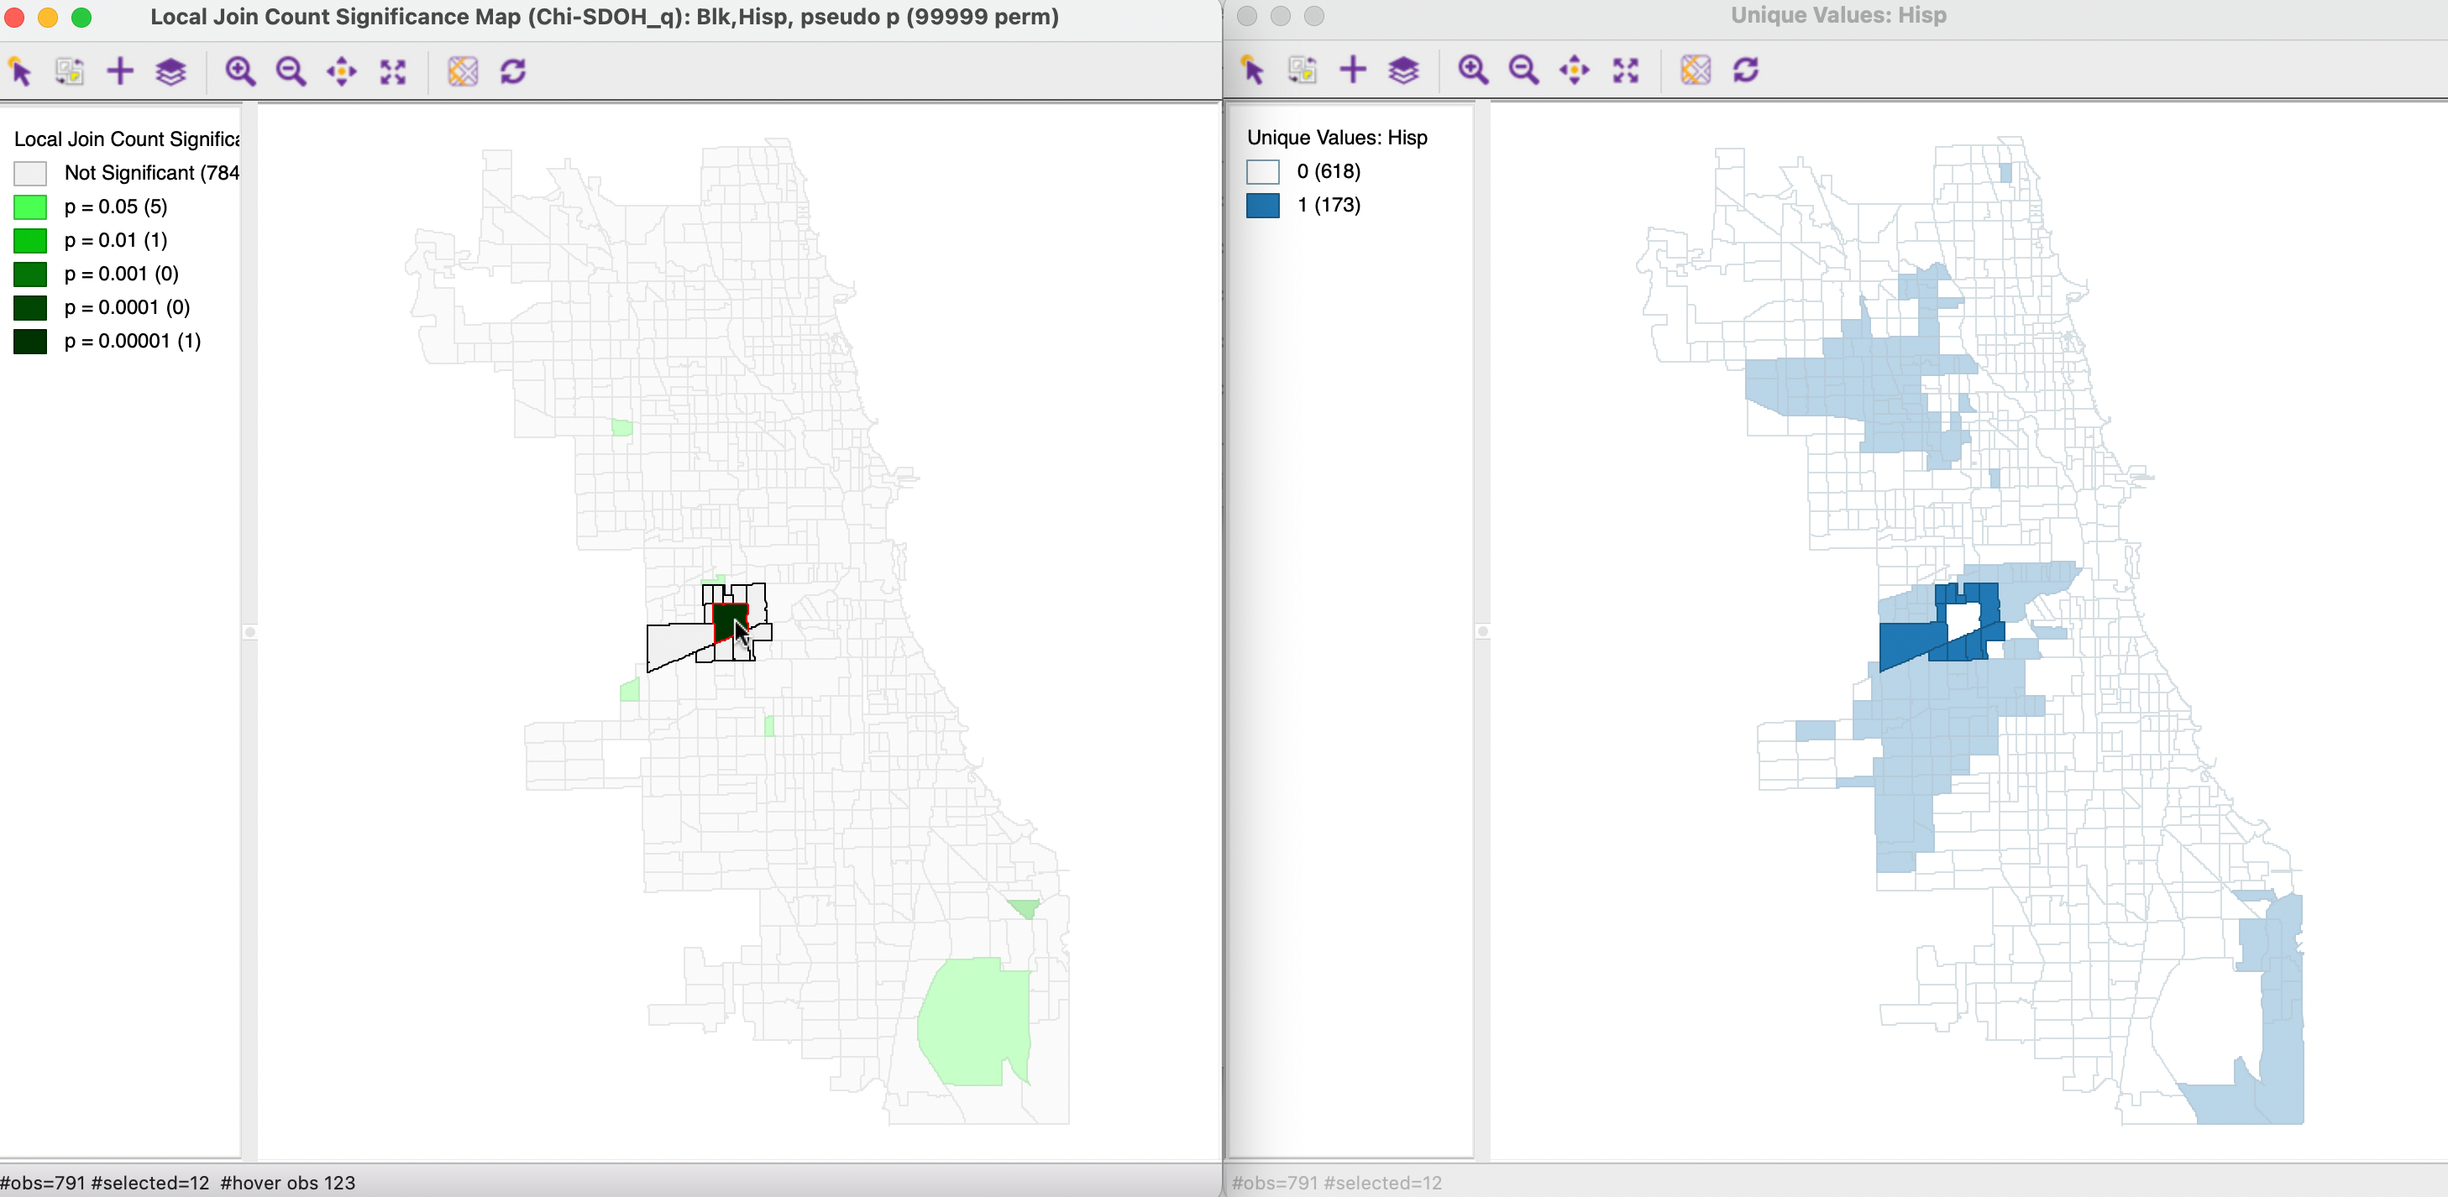Click invert selection icon in Local Join Count window

[70, 71]
